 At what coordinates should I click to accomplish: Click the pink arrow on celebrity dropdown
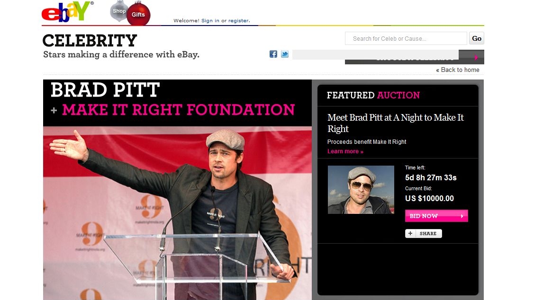tap(476, 57)
